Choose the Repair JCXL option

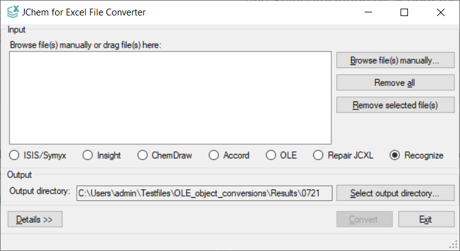[x=318, y=155]
